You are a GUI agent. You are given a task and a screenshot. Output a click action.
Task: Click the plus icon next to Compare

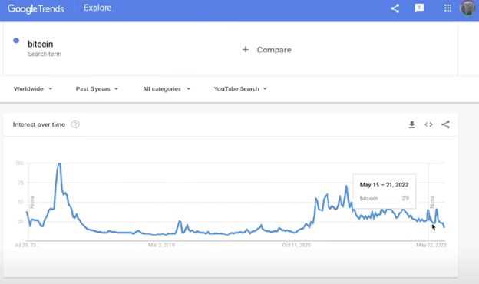pos(246,49)
